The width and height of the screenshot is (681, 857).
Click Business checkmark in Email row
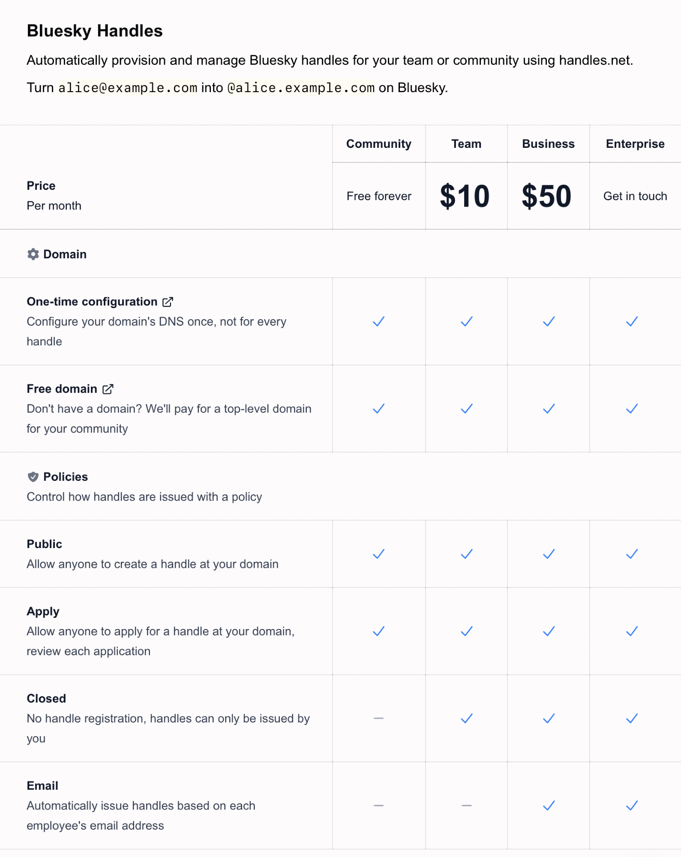[x=549, y=806]
